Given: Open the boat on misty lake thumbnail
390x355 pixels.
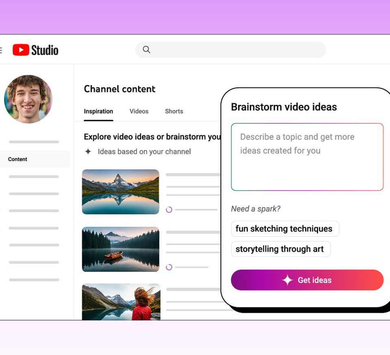Looking at the screenshot, I should [x=121, y=249].
